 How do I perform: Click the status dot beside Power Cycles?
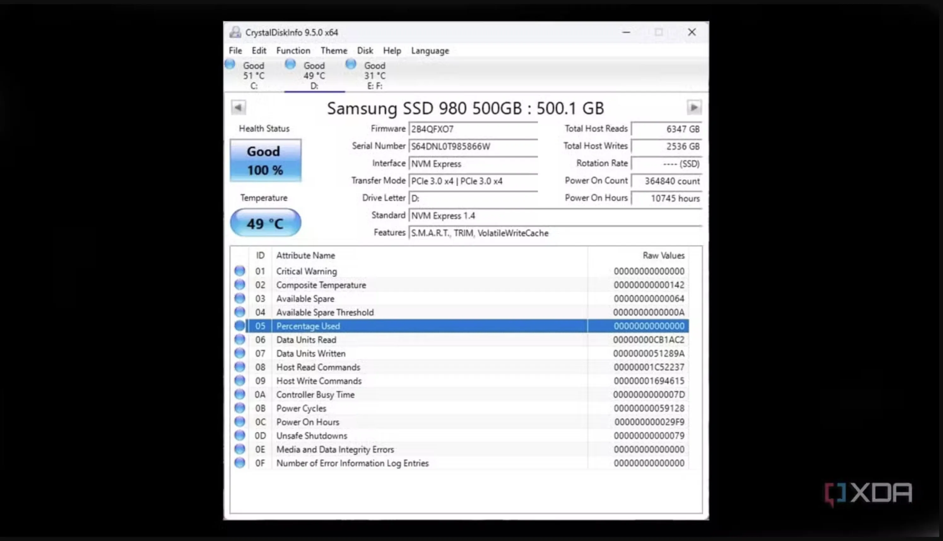tap(239, 408)
